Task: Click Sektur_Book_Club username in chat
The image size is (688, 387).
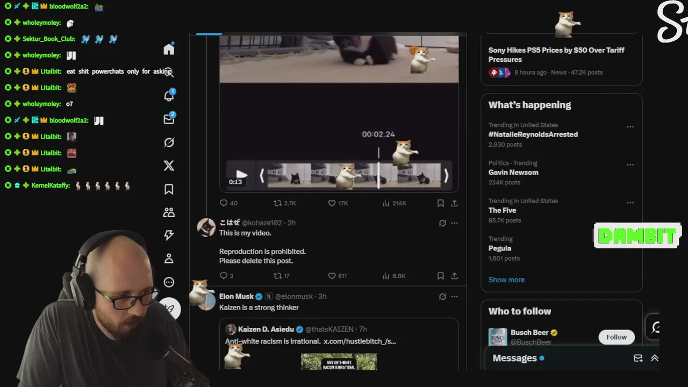Action: click(48, 39)
